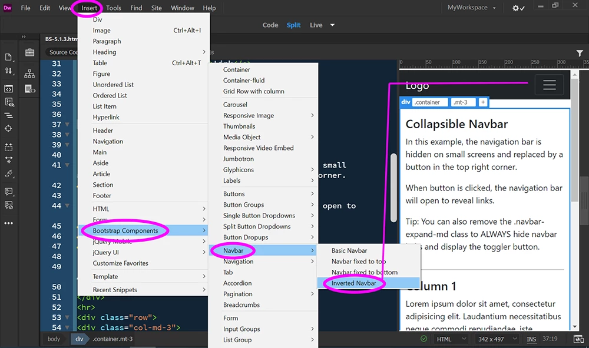Click the code snippets page icon
Image resolution: width=589 pixels, height=348 pixels.
[30, 89]
